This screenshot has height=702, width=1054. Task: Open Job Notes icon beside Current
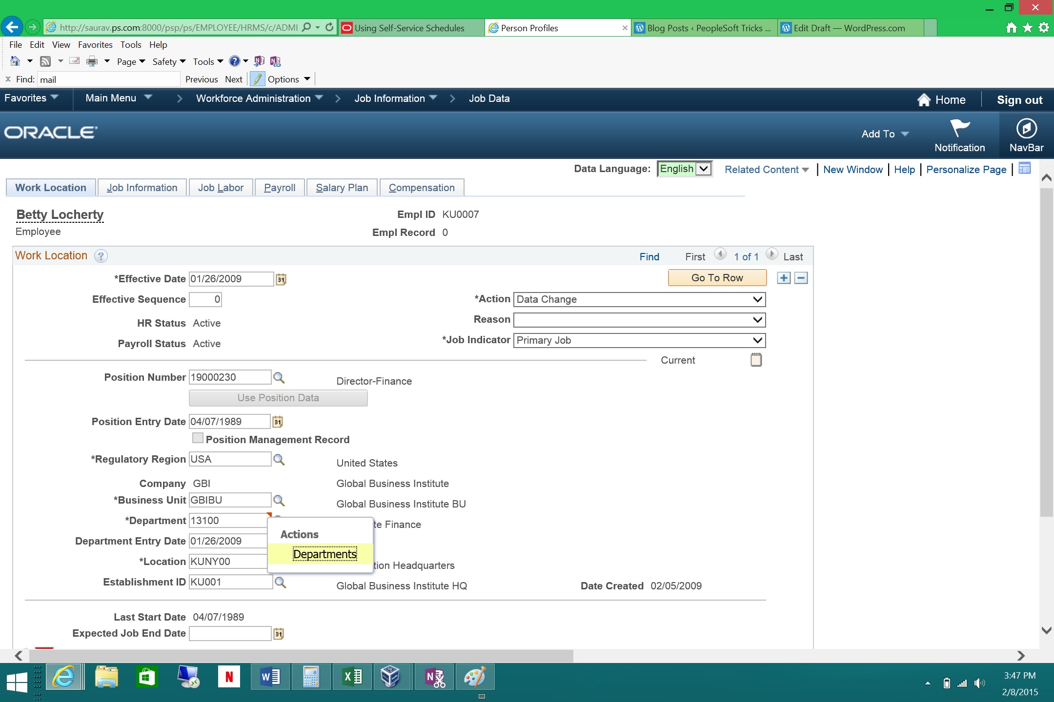pyautogui.click(x=756, y=360)
